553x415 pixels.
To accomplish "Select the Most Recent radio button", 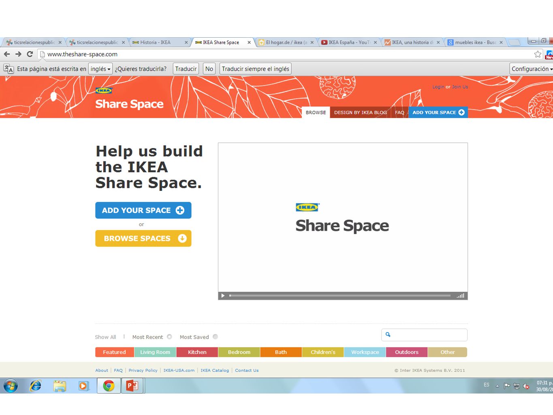I will (x=169, y=337).
